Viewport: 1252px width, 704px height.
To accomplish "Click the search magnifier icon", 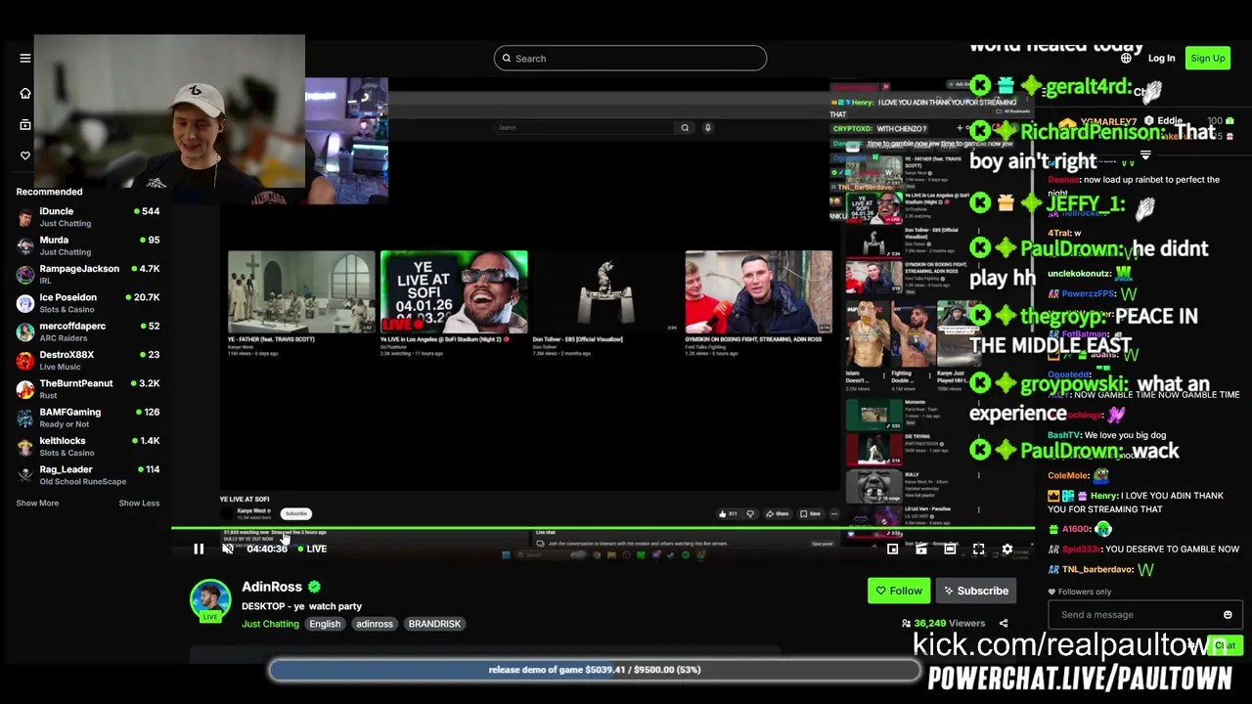I will (507, 59).
